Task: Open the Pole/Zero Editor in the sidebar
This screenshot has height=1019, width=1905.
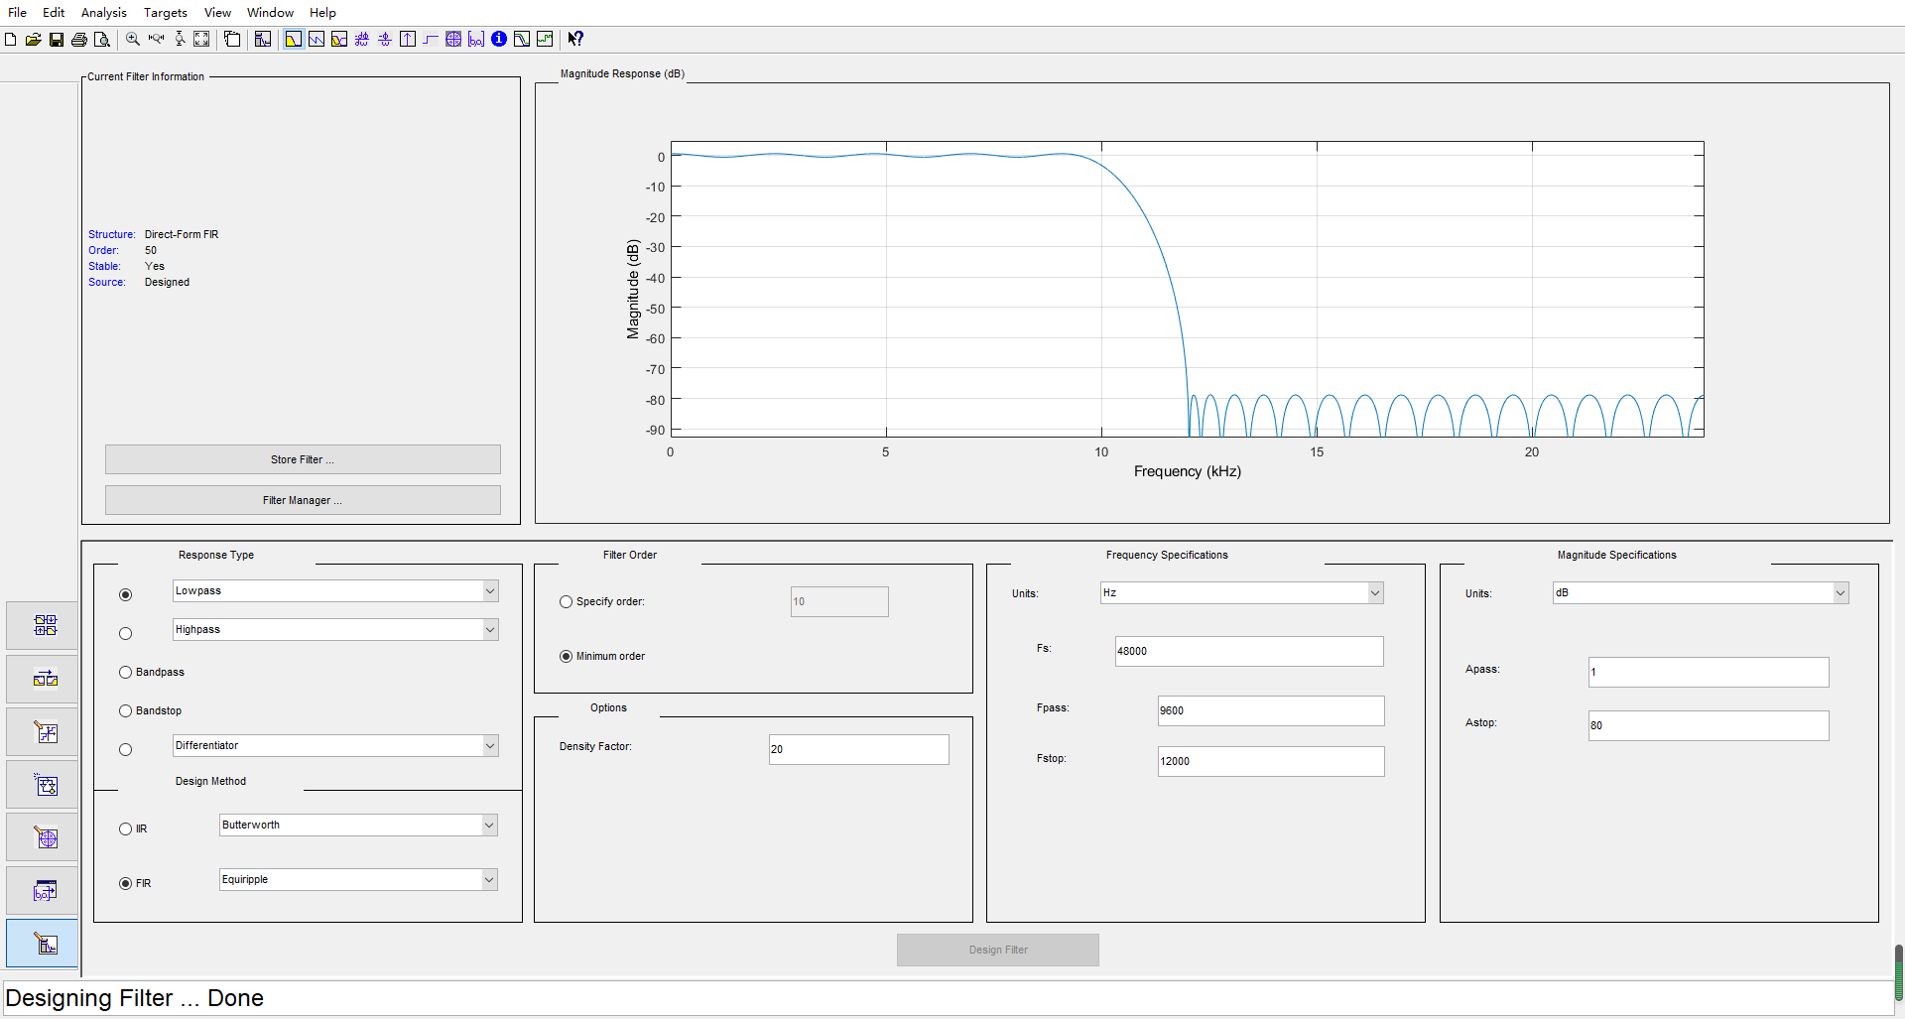Action: point(42,836)
